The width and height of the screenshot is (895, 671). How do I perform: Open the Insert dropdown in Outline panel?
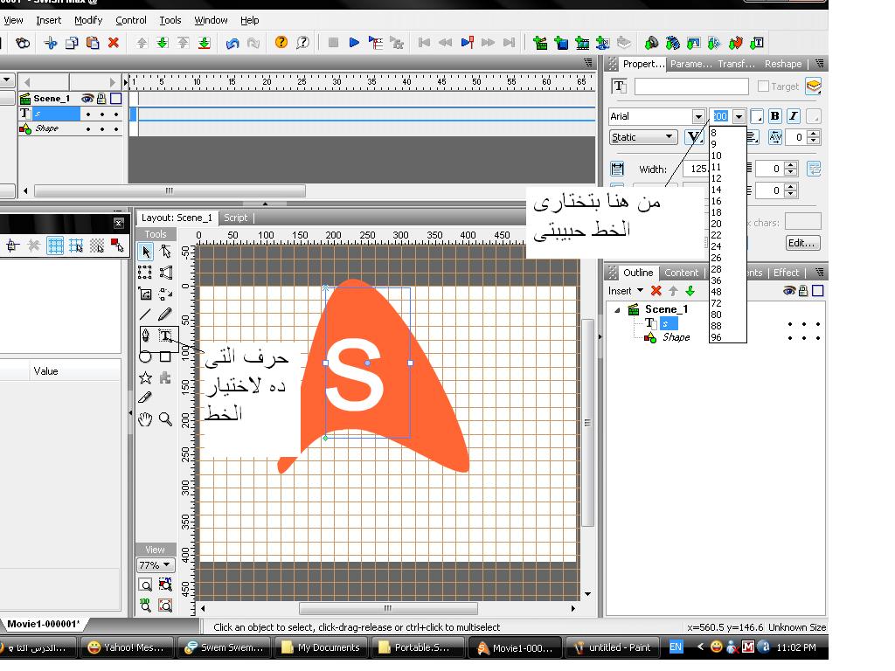pos(626,291)
